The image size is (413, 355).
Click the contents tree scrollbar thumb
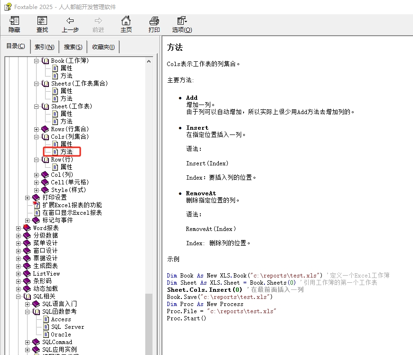coord(149,325)
